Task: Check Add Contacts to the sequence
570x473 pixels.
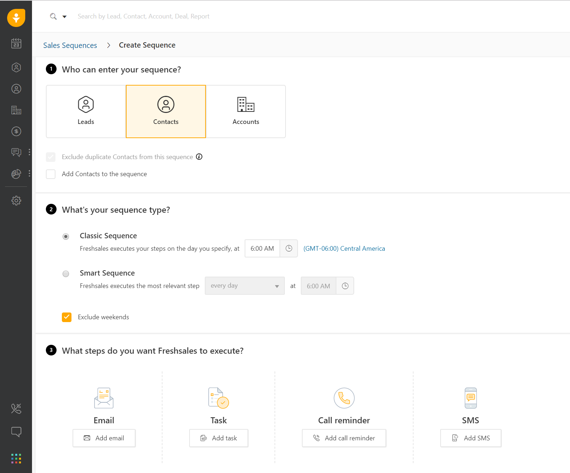Action: tap(51, 174)
